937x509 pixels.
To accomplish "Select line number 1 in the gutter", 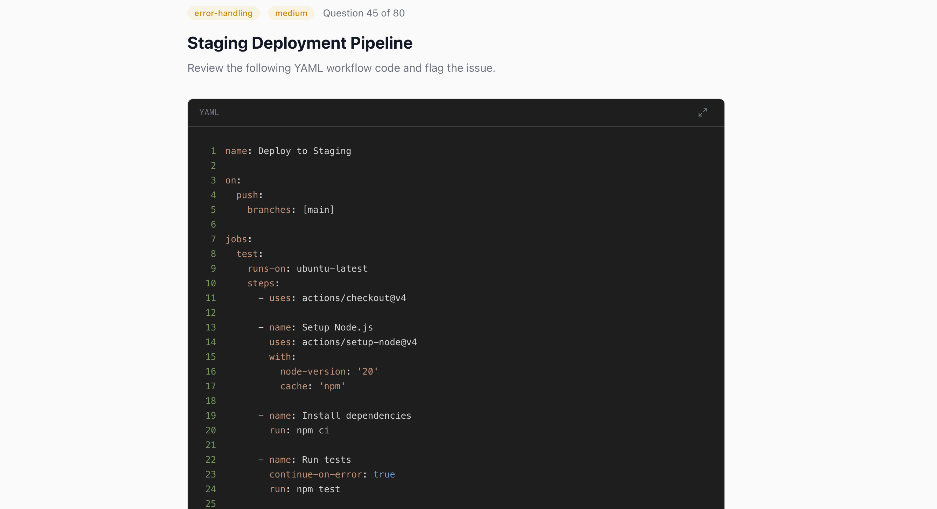I will [x=213, y=151].
